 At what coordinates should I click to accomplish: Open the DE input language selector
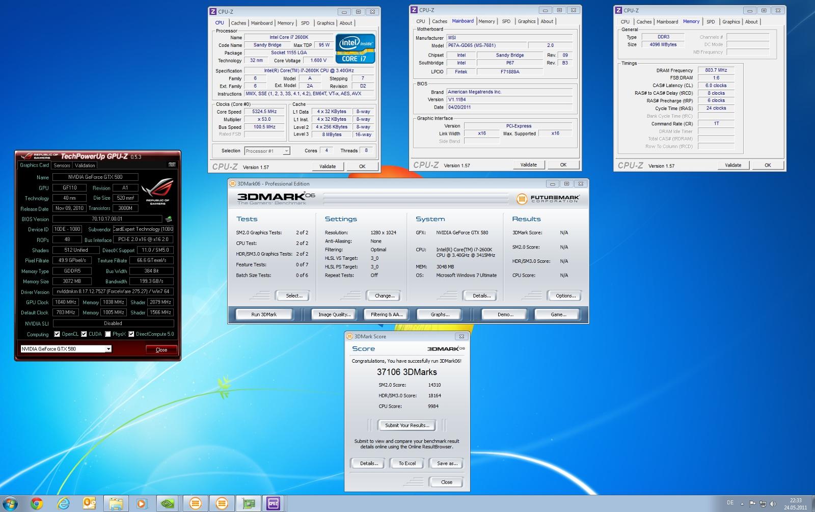tap(730, 503)
